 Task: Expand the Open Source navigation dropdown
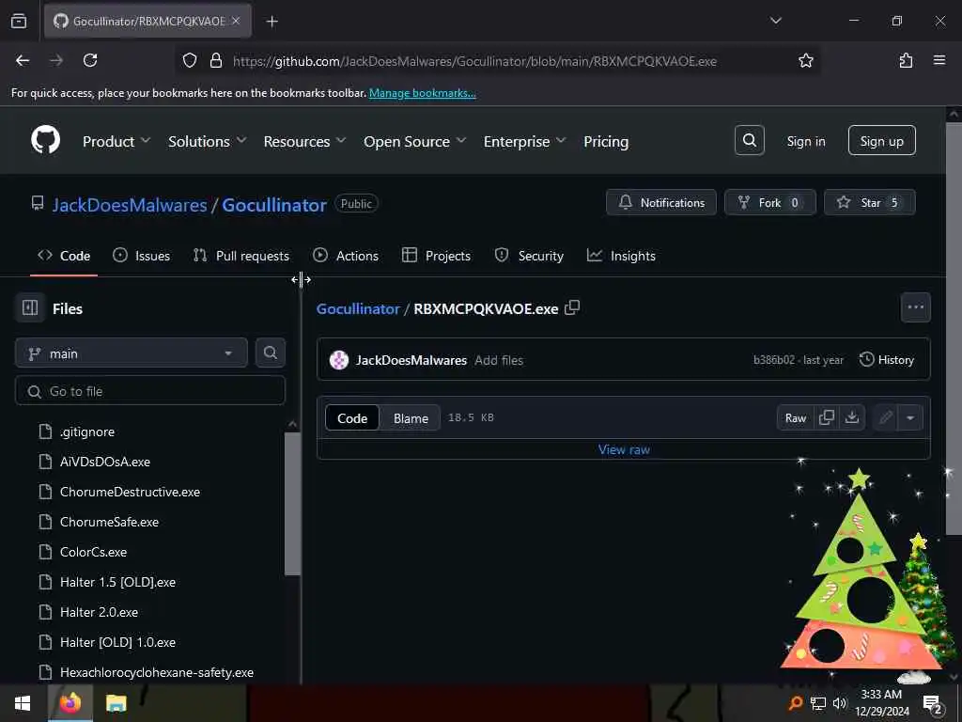click(x=414, y=141)
